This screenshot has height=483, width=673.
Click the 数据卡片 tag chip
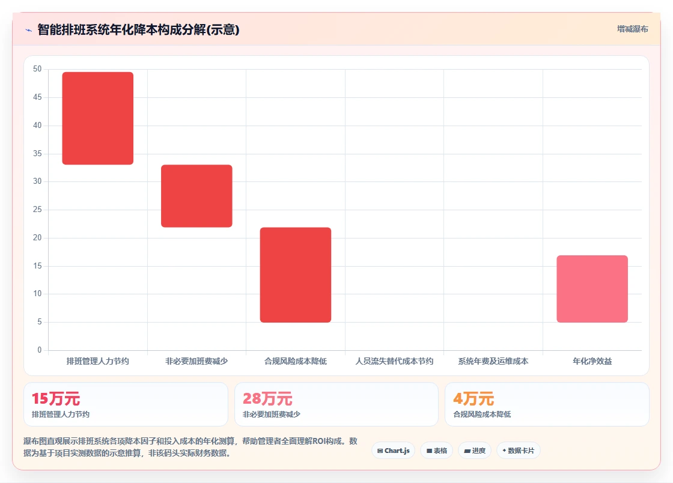(x=519, y=451)
